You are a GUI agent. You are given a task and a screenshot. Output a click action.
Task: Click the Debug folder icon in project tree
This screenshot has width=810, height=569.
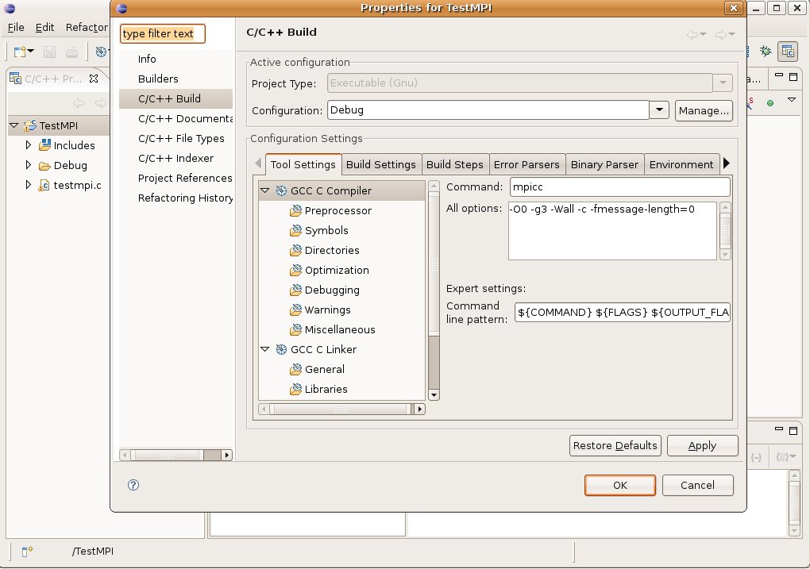[44, 165]
